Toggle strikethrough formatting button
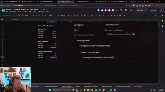The height and width of the screenshot is (92, 165). pyautogui.click(x=74, y=15)
